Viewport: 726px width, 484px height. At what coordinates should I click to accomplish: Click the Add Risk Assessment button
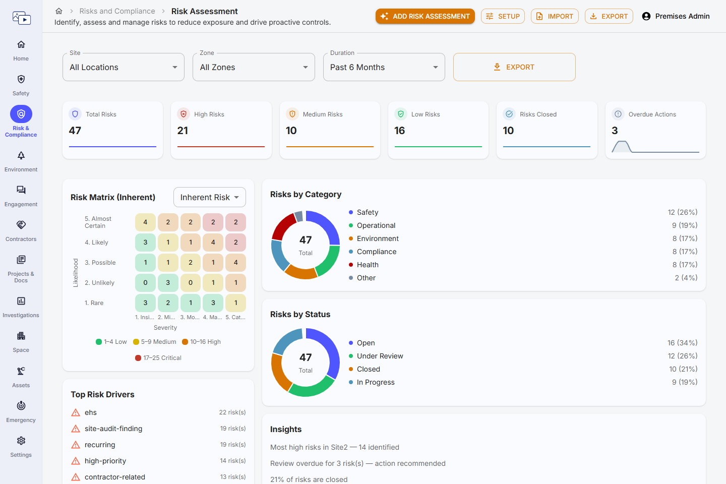pyautogui.click(x=425, y=16)
